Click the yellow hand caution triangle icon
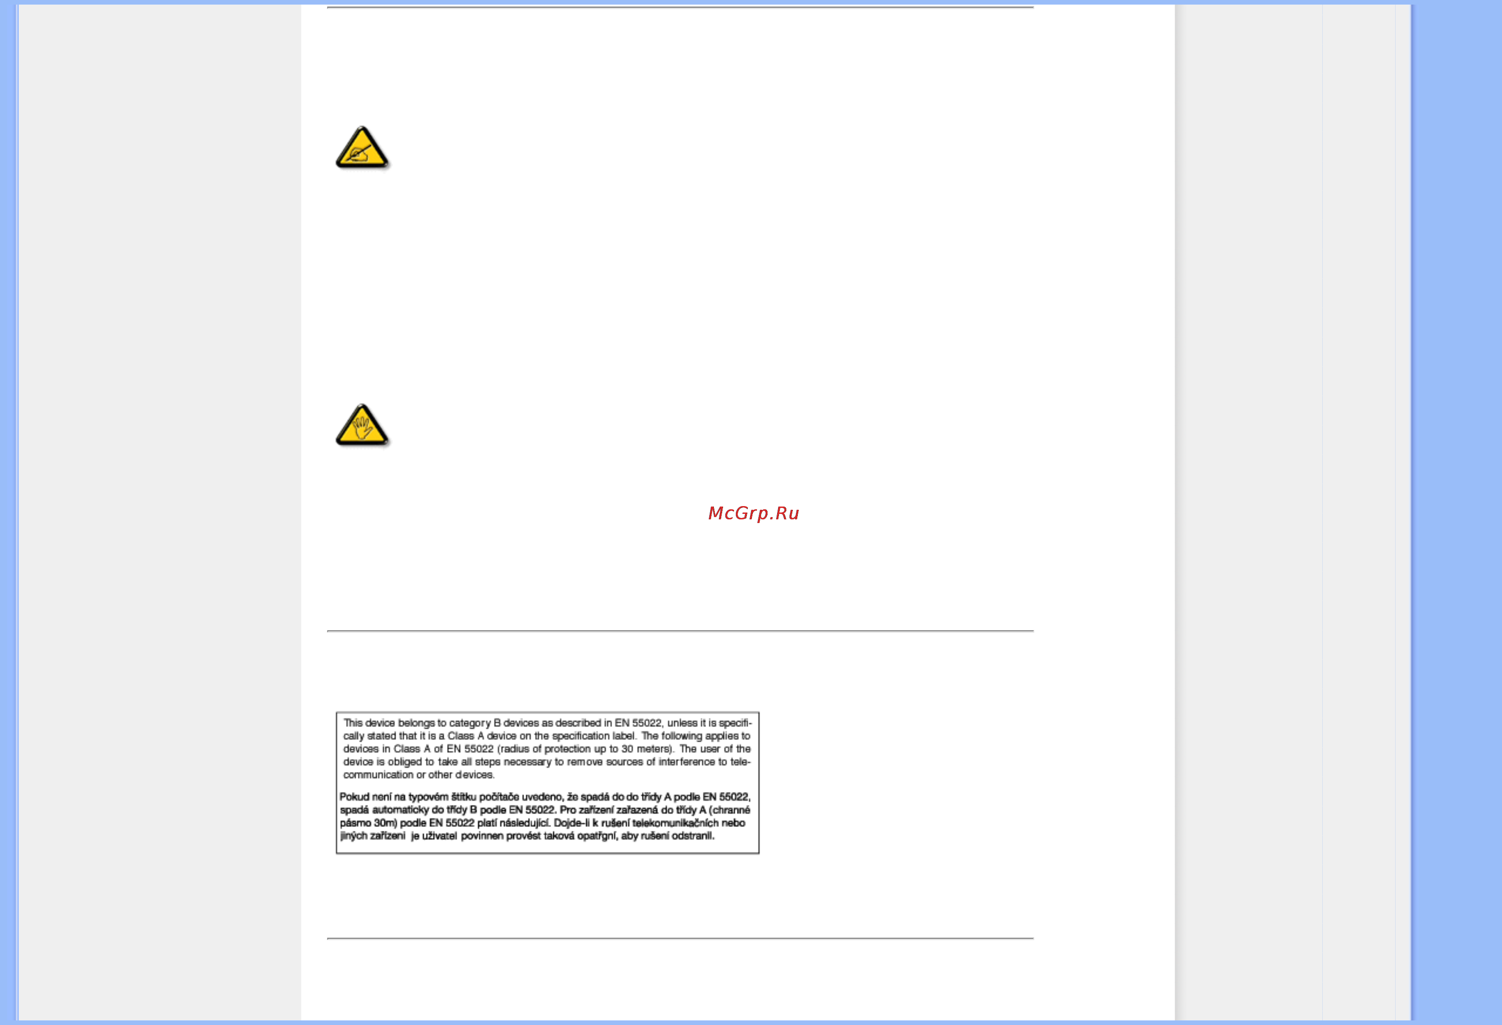Viewport: 1502px width, 1025px height. click(x=363, y=426)
